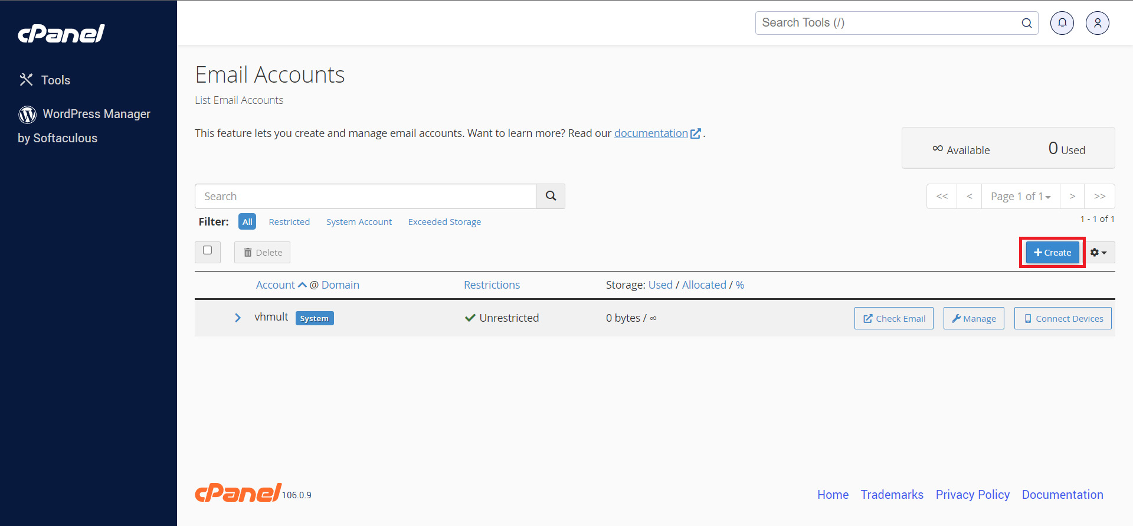Open the notifications bell icon
The height and width of the screenshot is (526, 1133).
click(x=1062, y=23)
